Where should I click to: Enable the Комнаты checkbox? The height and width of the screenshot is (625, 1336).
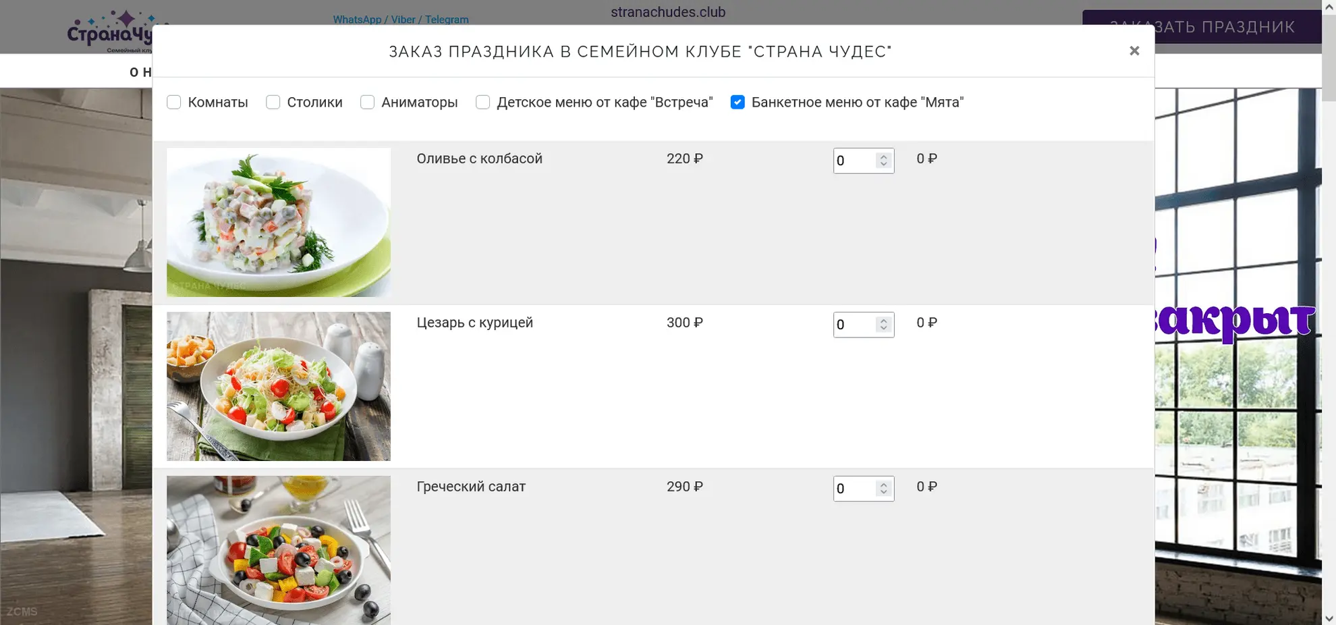pos(174,102)
